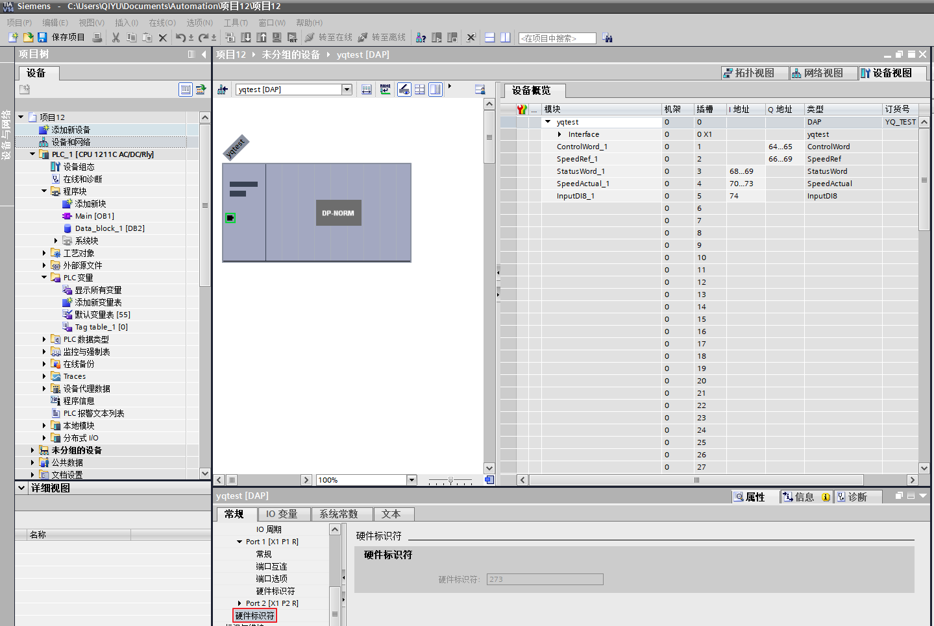Save project using the floppy disk icon

[x=42, y=38]
